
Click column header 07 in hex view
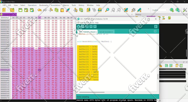(40, 18)
